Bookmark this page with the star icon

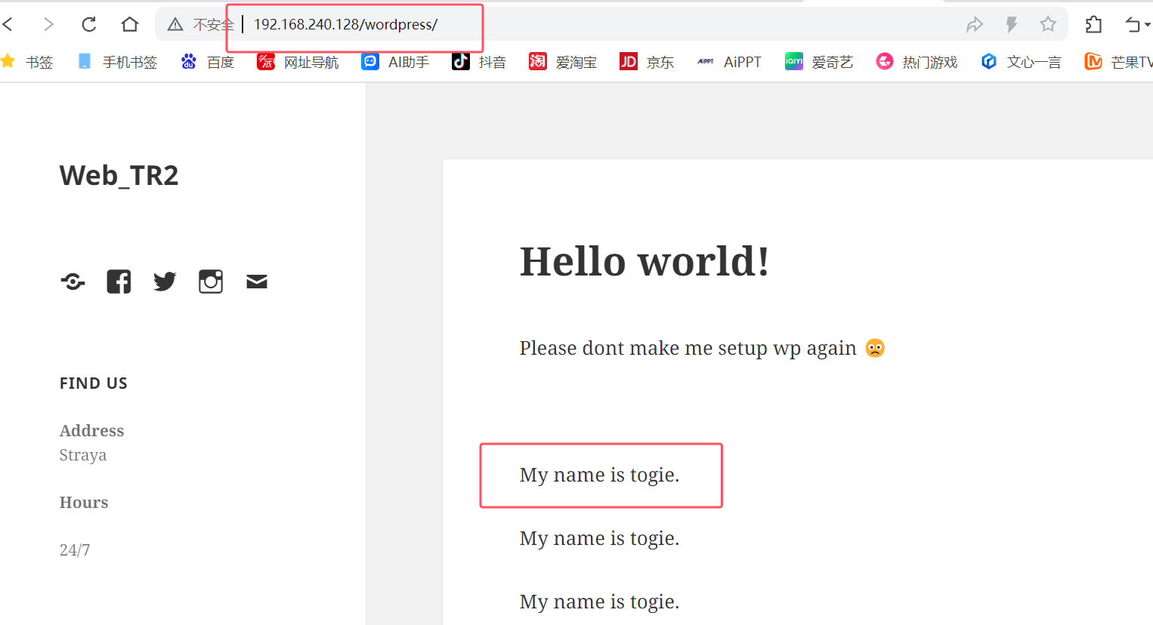(1048, 24)
